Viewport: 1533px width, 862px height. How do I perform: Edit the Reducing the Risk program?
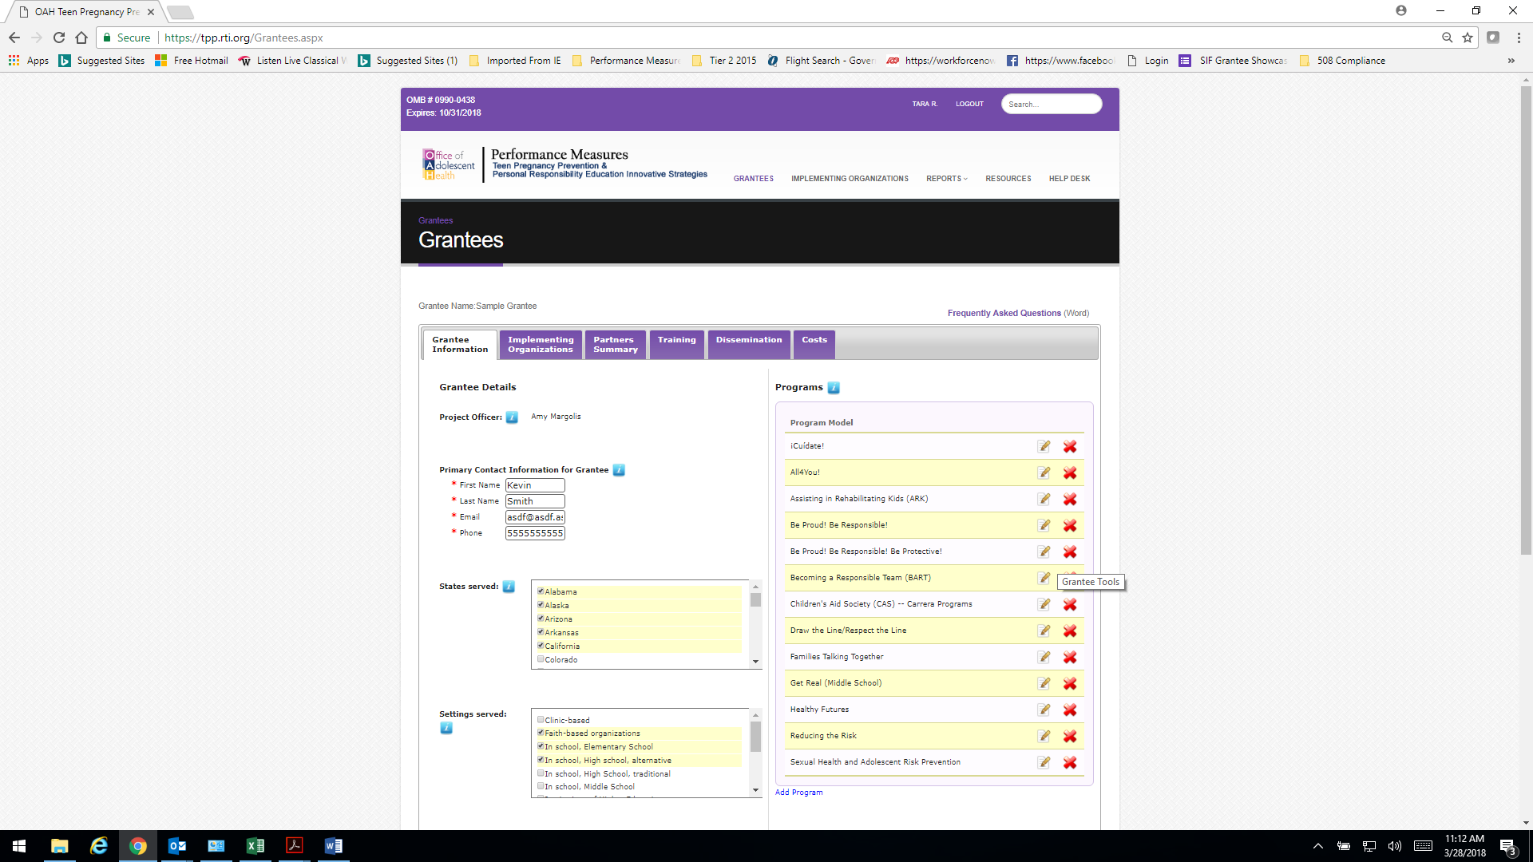1044,736
